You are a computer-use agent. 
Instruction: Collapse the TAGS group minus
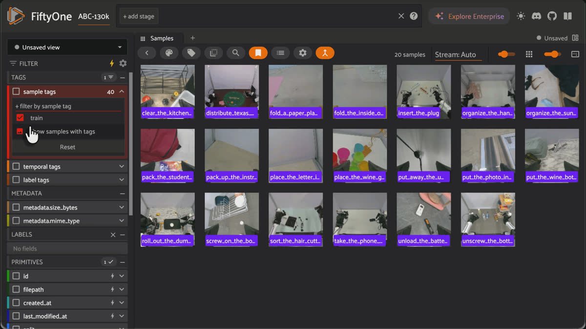[x=123, y=77]
